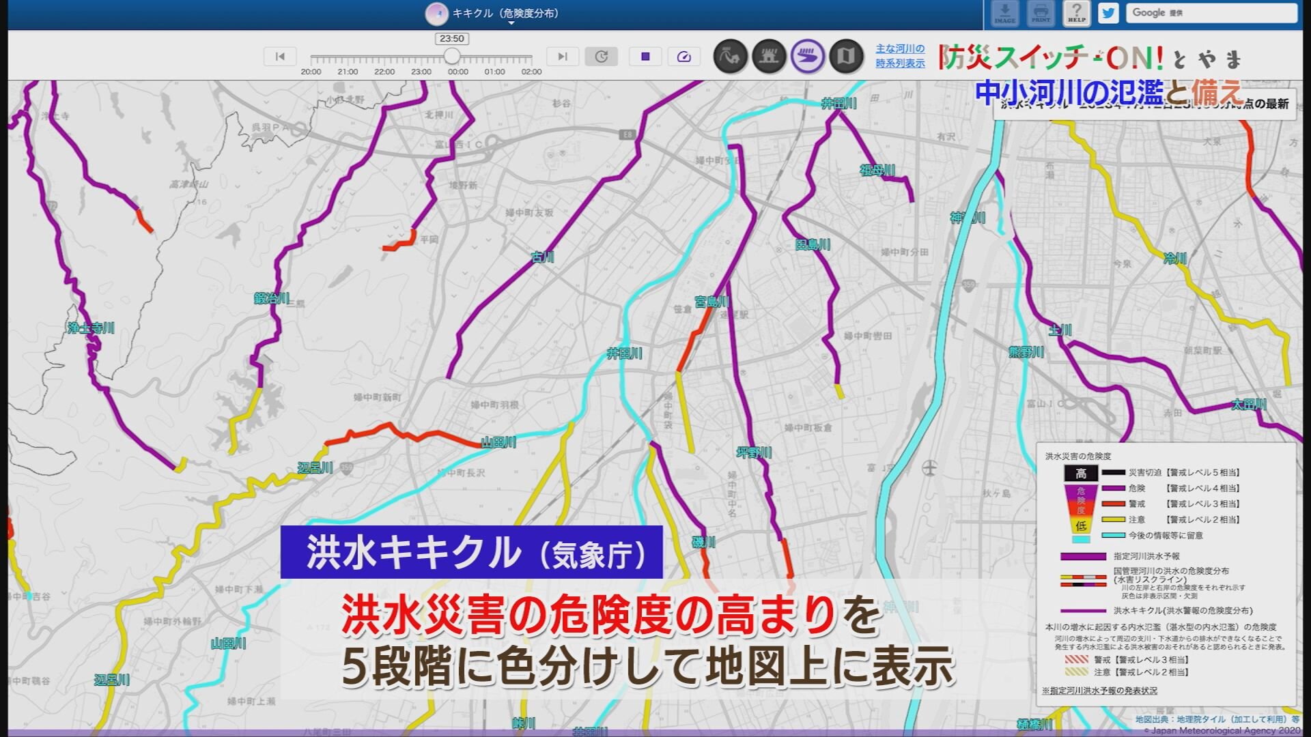Viewport: 1311px width, 737px height.
Task: Click the Twitter share icon
Action: pos(1108,13)
